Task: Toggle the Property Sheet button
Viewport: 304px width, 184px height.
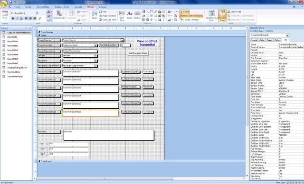Action: 222,16
